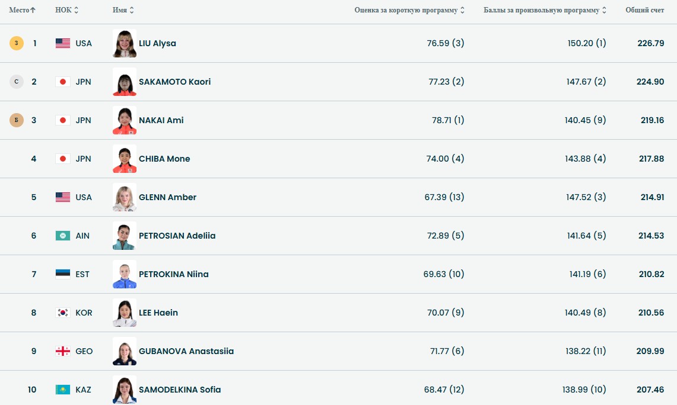Click the Kazakhstan flag for Samodelkina
Image resolution: width=677 pixels, height=405 pixels.
tap(63, 390)
